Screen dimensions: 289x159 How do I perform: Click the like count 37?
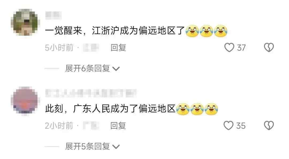coord(241,48)
